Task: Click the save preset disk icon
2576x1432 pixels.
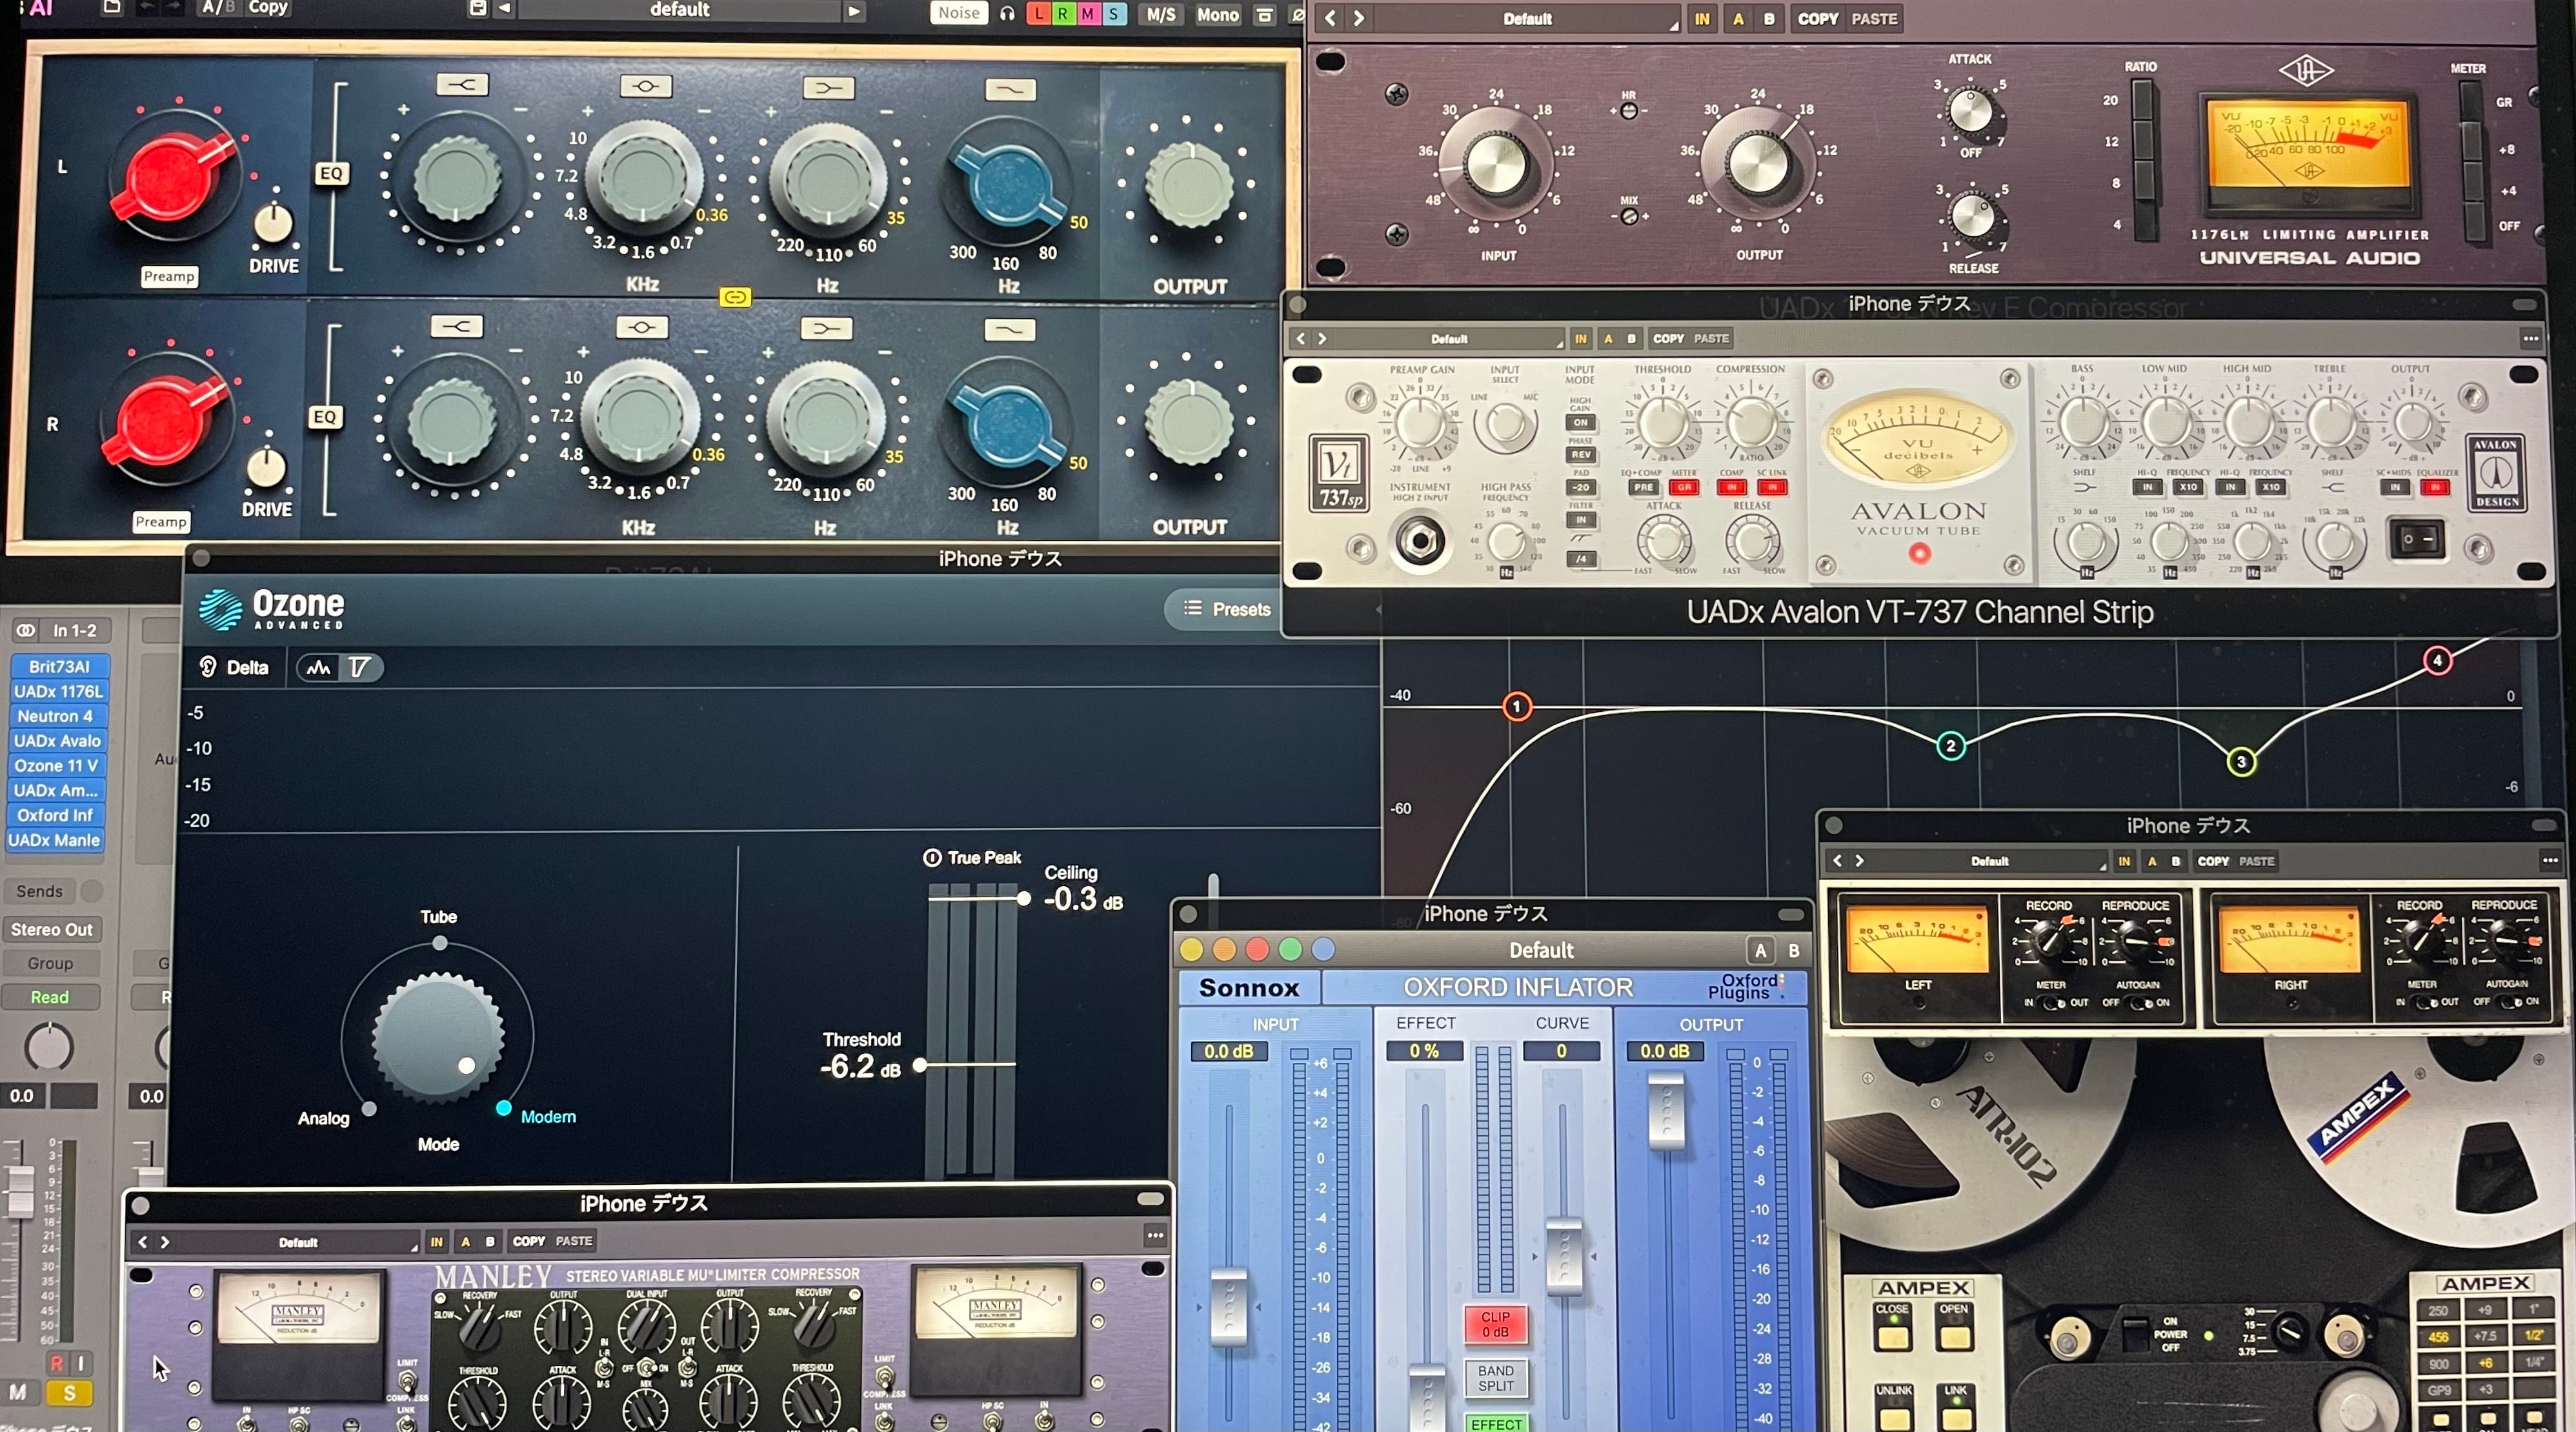Action: point(478,9)
